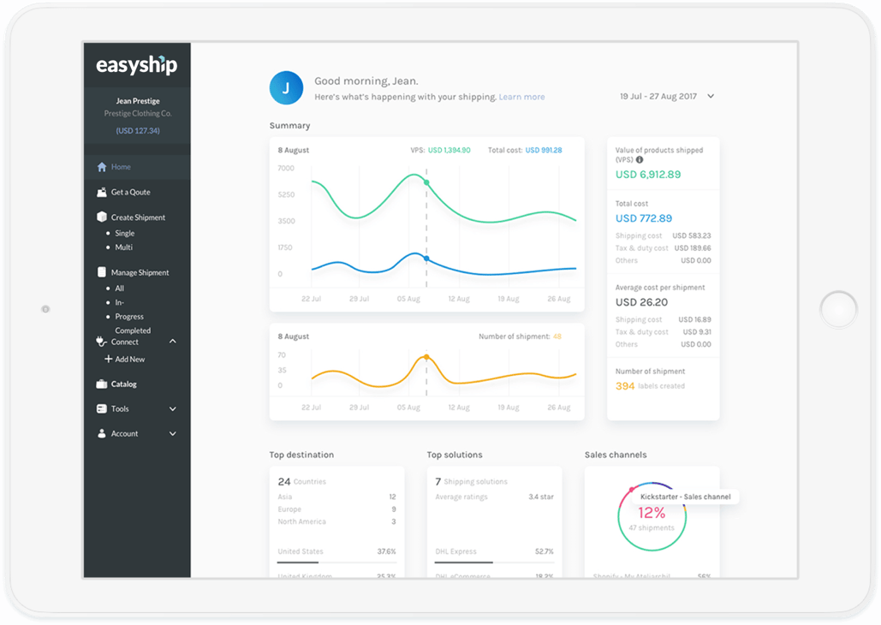Click the Connect plug icon
The height and width of the screenshot is (625, 881).
pyautogui.click(x=101, y=341)
